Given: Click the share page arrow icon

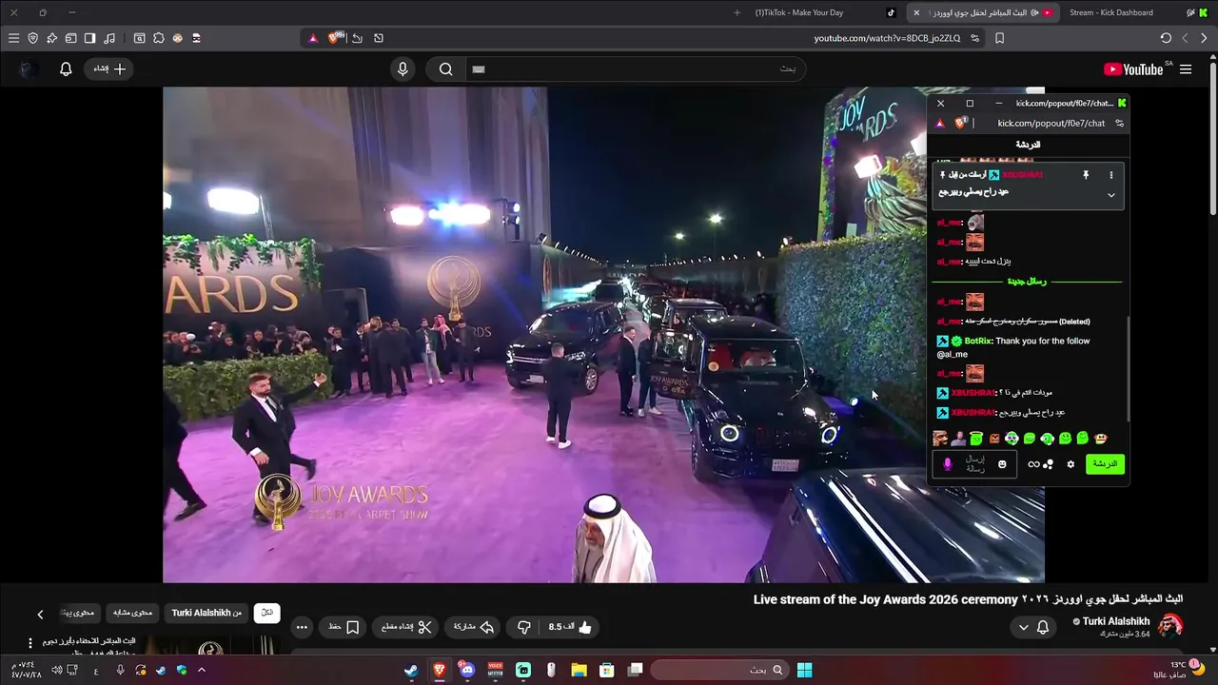Looking at the screenshot, I should [357, 38].
